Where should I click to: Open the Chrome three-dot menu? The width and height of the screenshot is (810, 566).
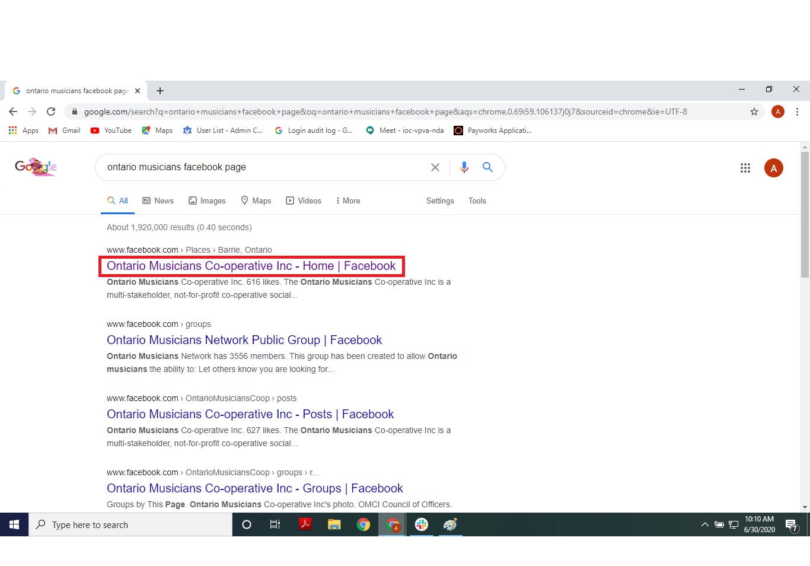(x=797, y=112)
